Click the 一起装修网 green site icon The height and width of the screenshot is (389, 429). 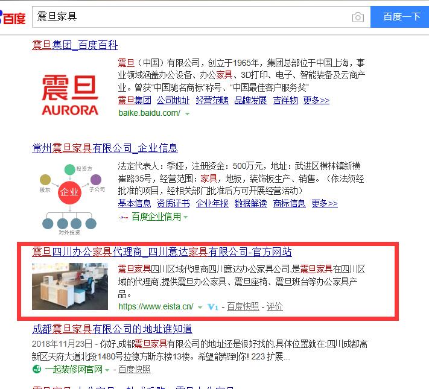click(37, 369)
